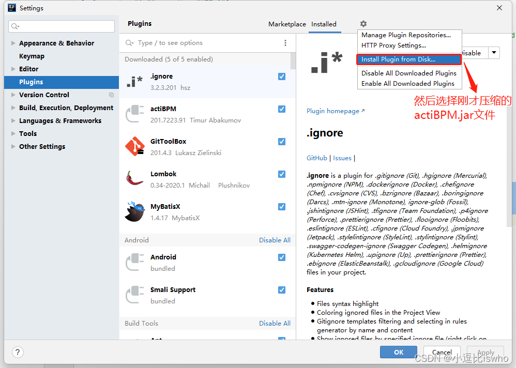Click the IntelliJ logo in the title bar
The height and width of the screenshot is (368, 516).
12,8
